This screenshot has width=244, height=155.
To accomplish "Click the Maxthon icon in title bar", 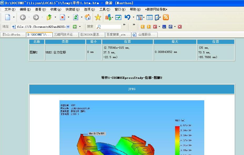I will click(x=2, y=3).
